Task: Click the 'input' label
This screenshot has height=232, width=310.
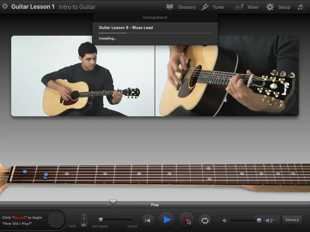Action: pos(72,226)
